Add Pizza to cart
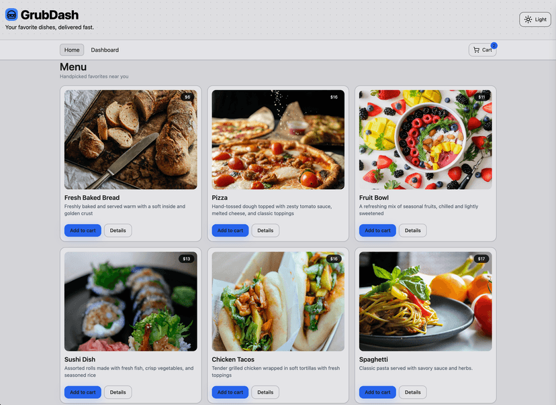Viewport: 556px width, 405px height. click(230, 230)
